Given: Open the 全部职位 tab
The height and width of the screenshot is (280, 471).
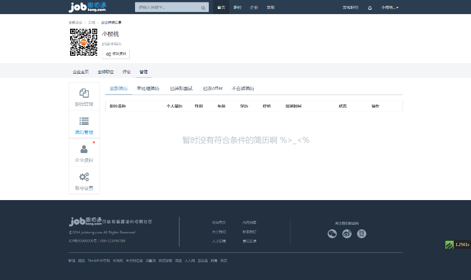Looking at the screenshot, I should point(106,72).
